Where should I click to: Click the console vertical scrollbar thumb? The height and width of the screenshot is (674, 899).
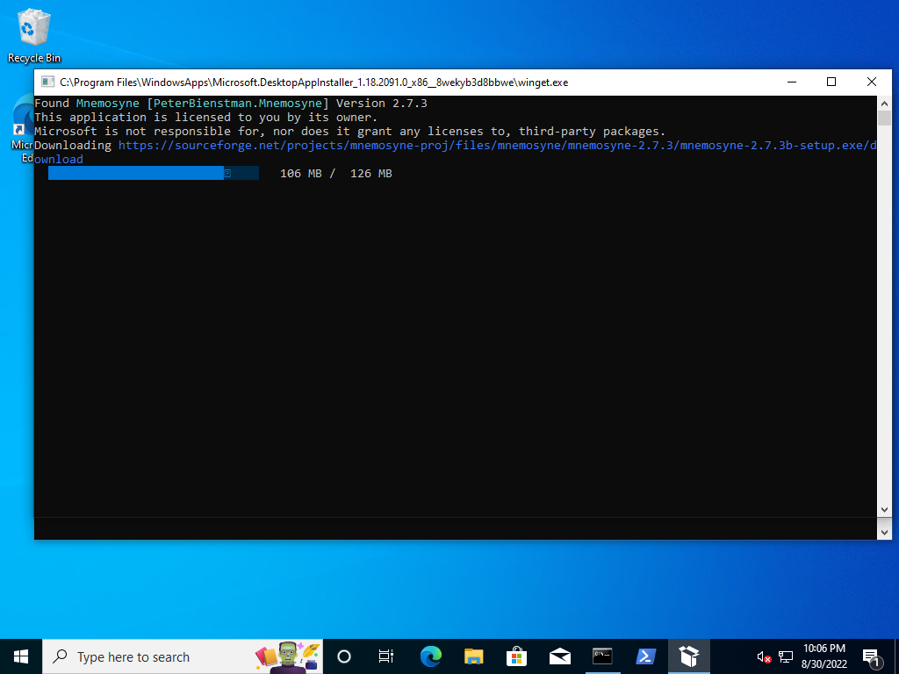[884, 118]
